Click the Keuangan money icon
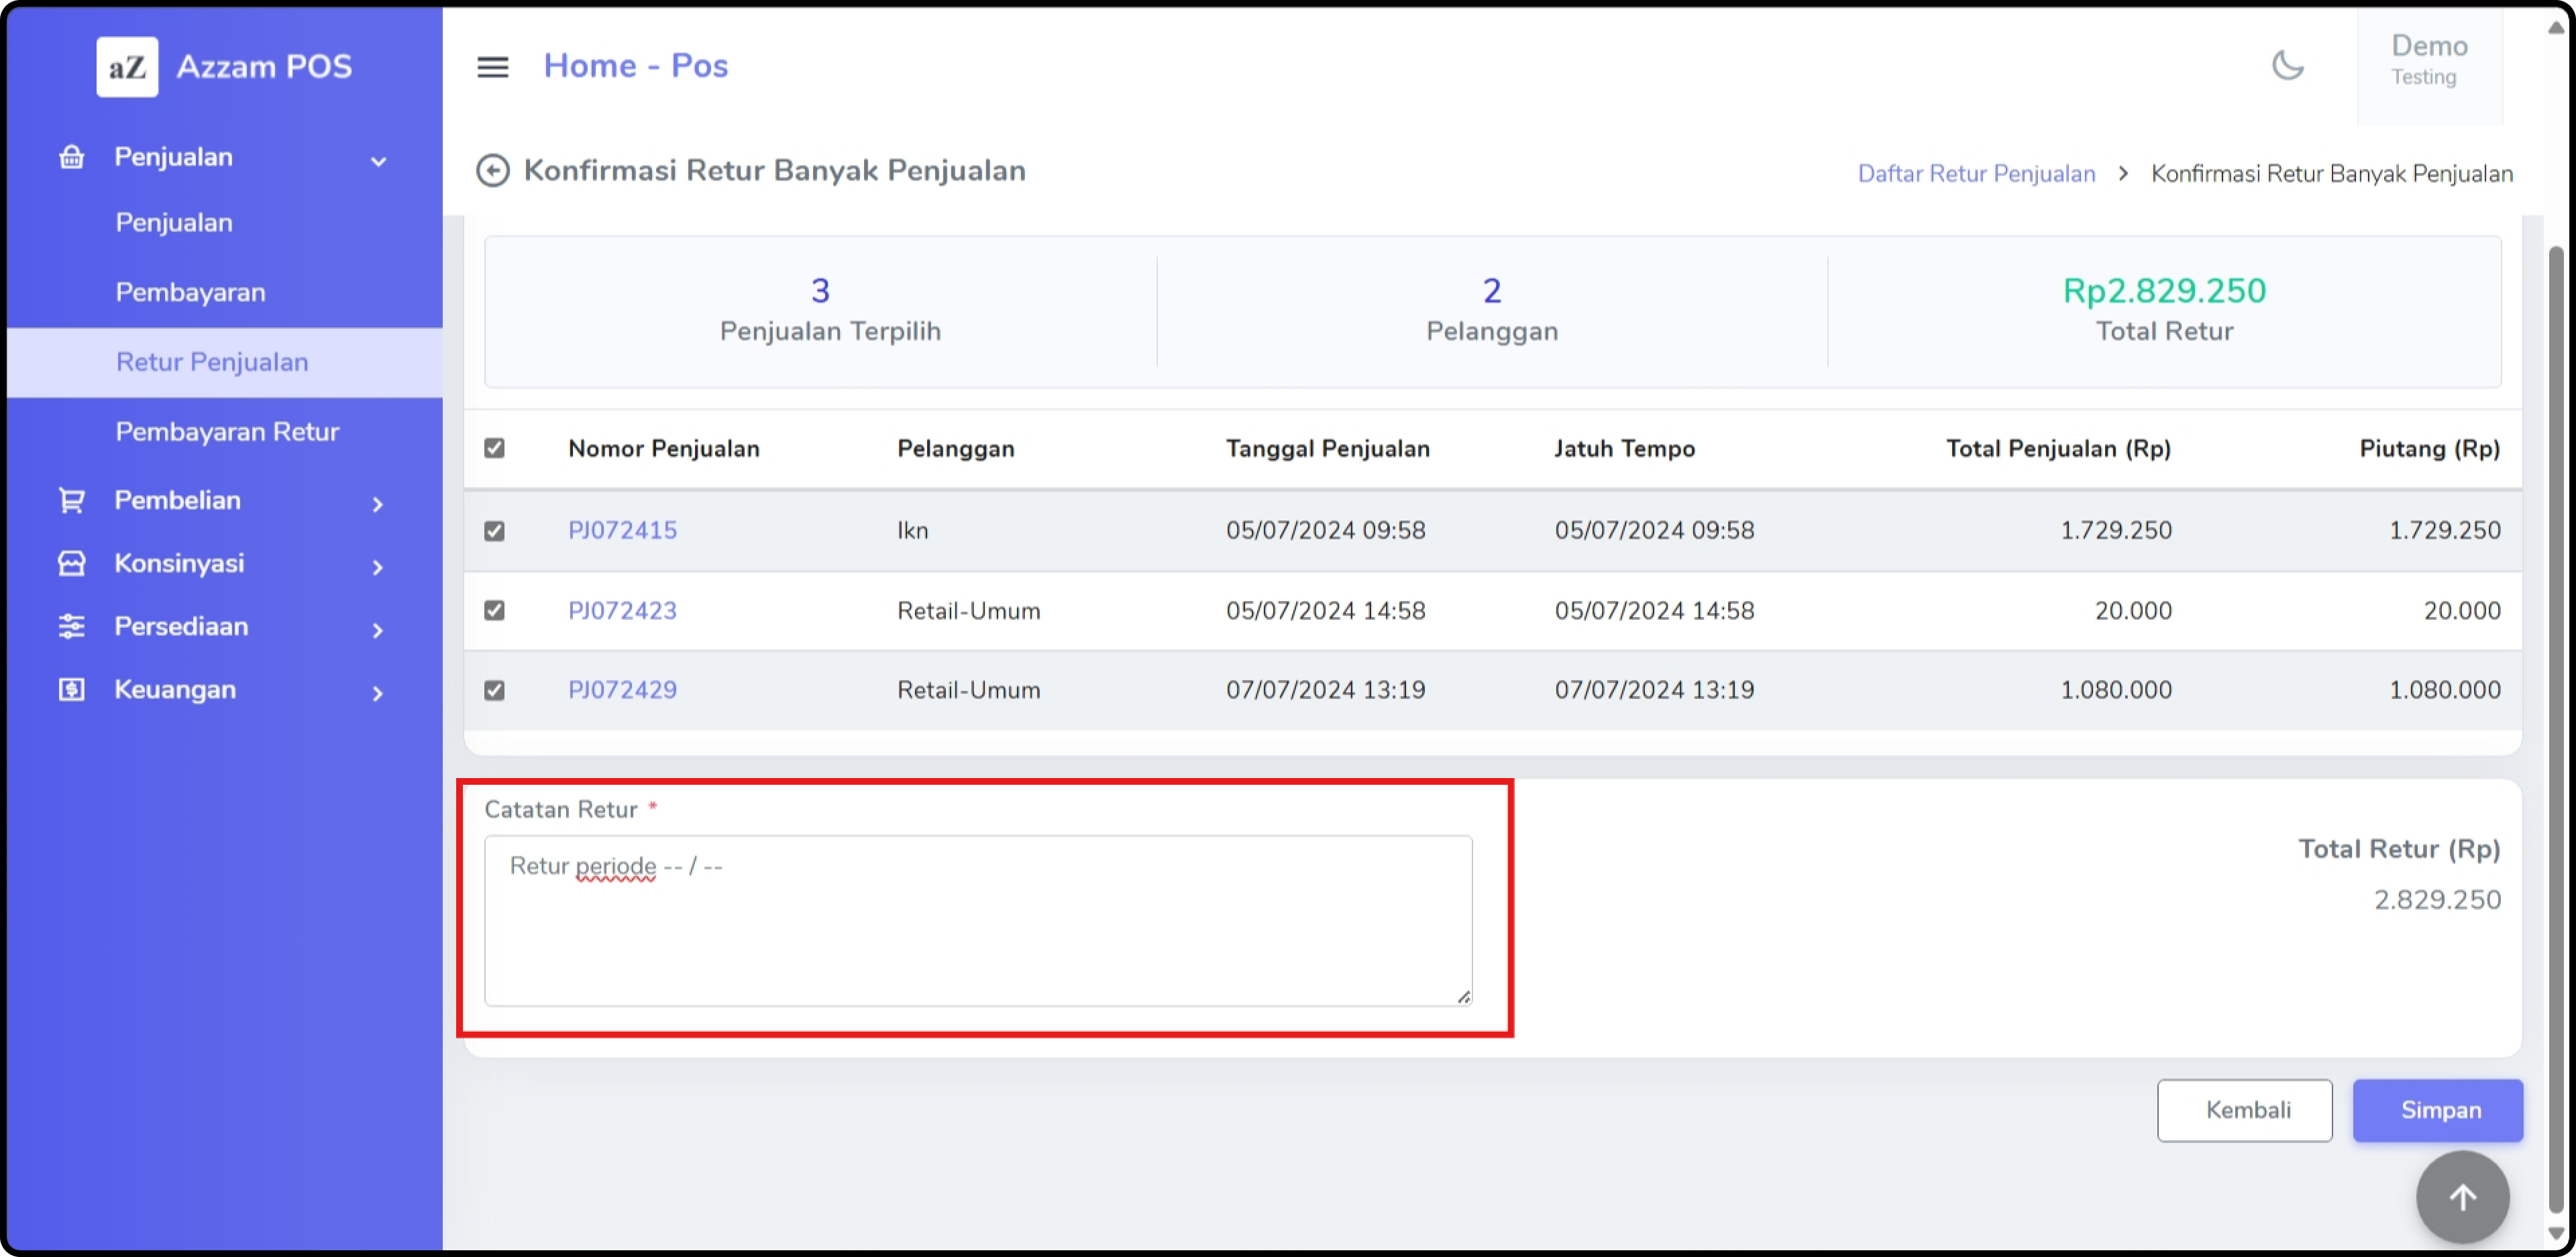2576x1257 pixels. pyautogui.click(x=71, y=689)
